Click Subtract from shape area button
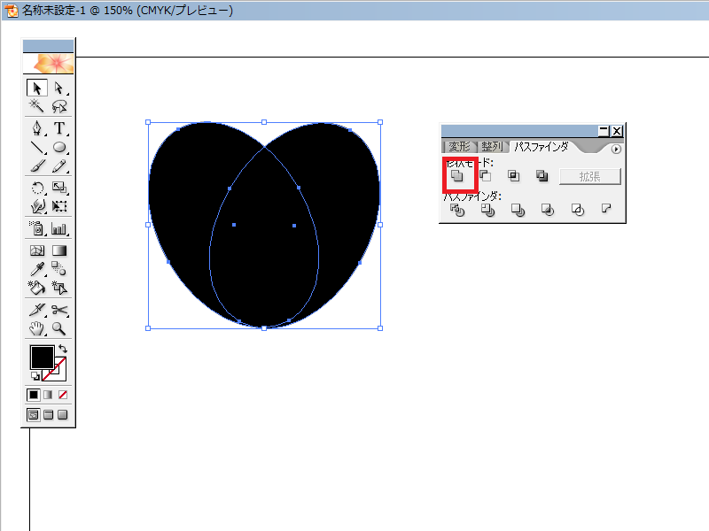 click(485, 175)
